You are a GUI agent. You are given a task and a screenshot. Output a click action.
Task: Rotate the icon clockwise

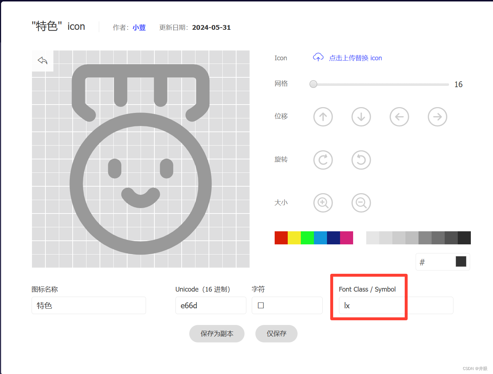pyautogui.click(x=323, y=160)
